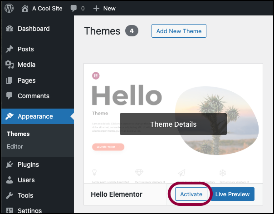The width and height of the screenshot is (274, 214).
Task: Open the comments bubble icon in admin bar
Action: 73,8
